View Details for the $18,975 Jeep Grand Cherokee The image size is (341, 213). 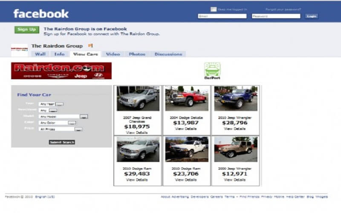[137, 132]
